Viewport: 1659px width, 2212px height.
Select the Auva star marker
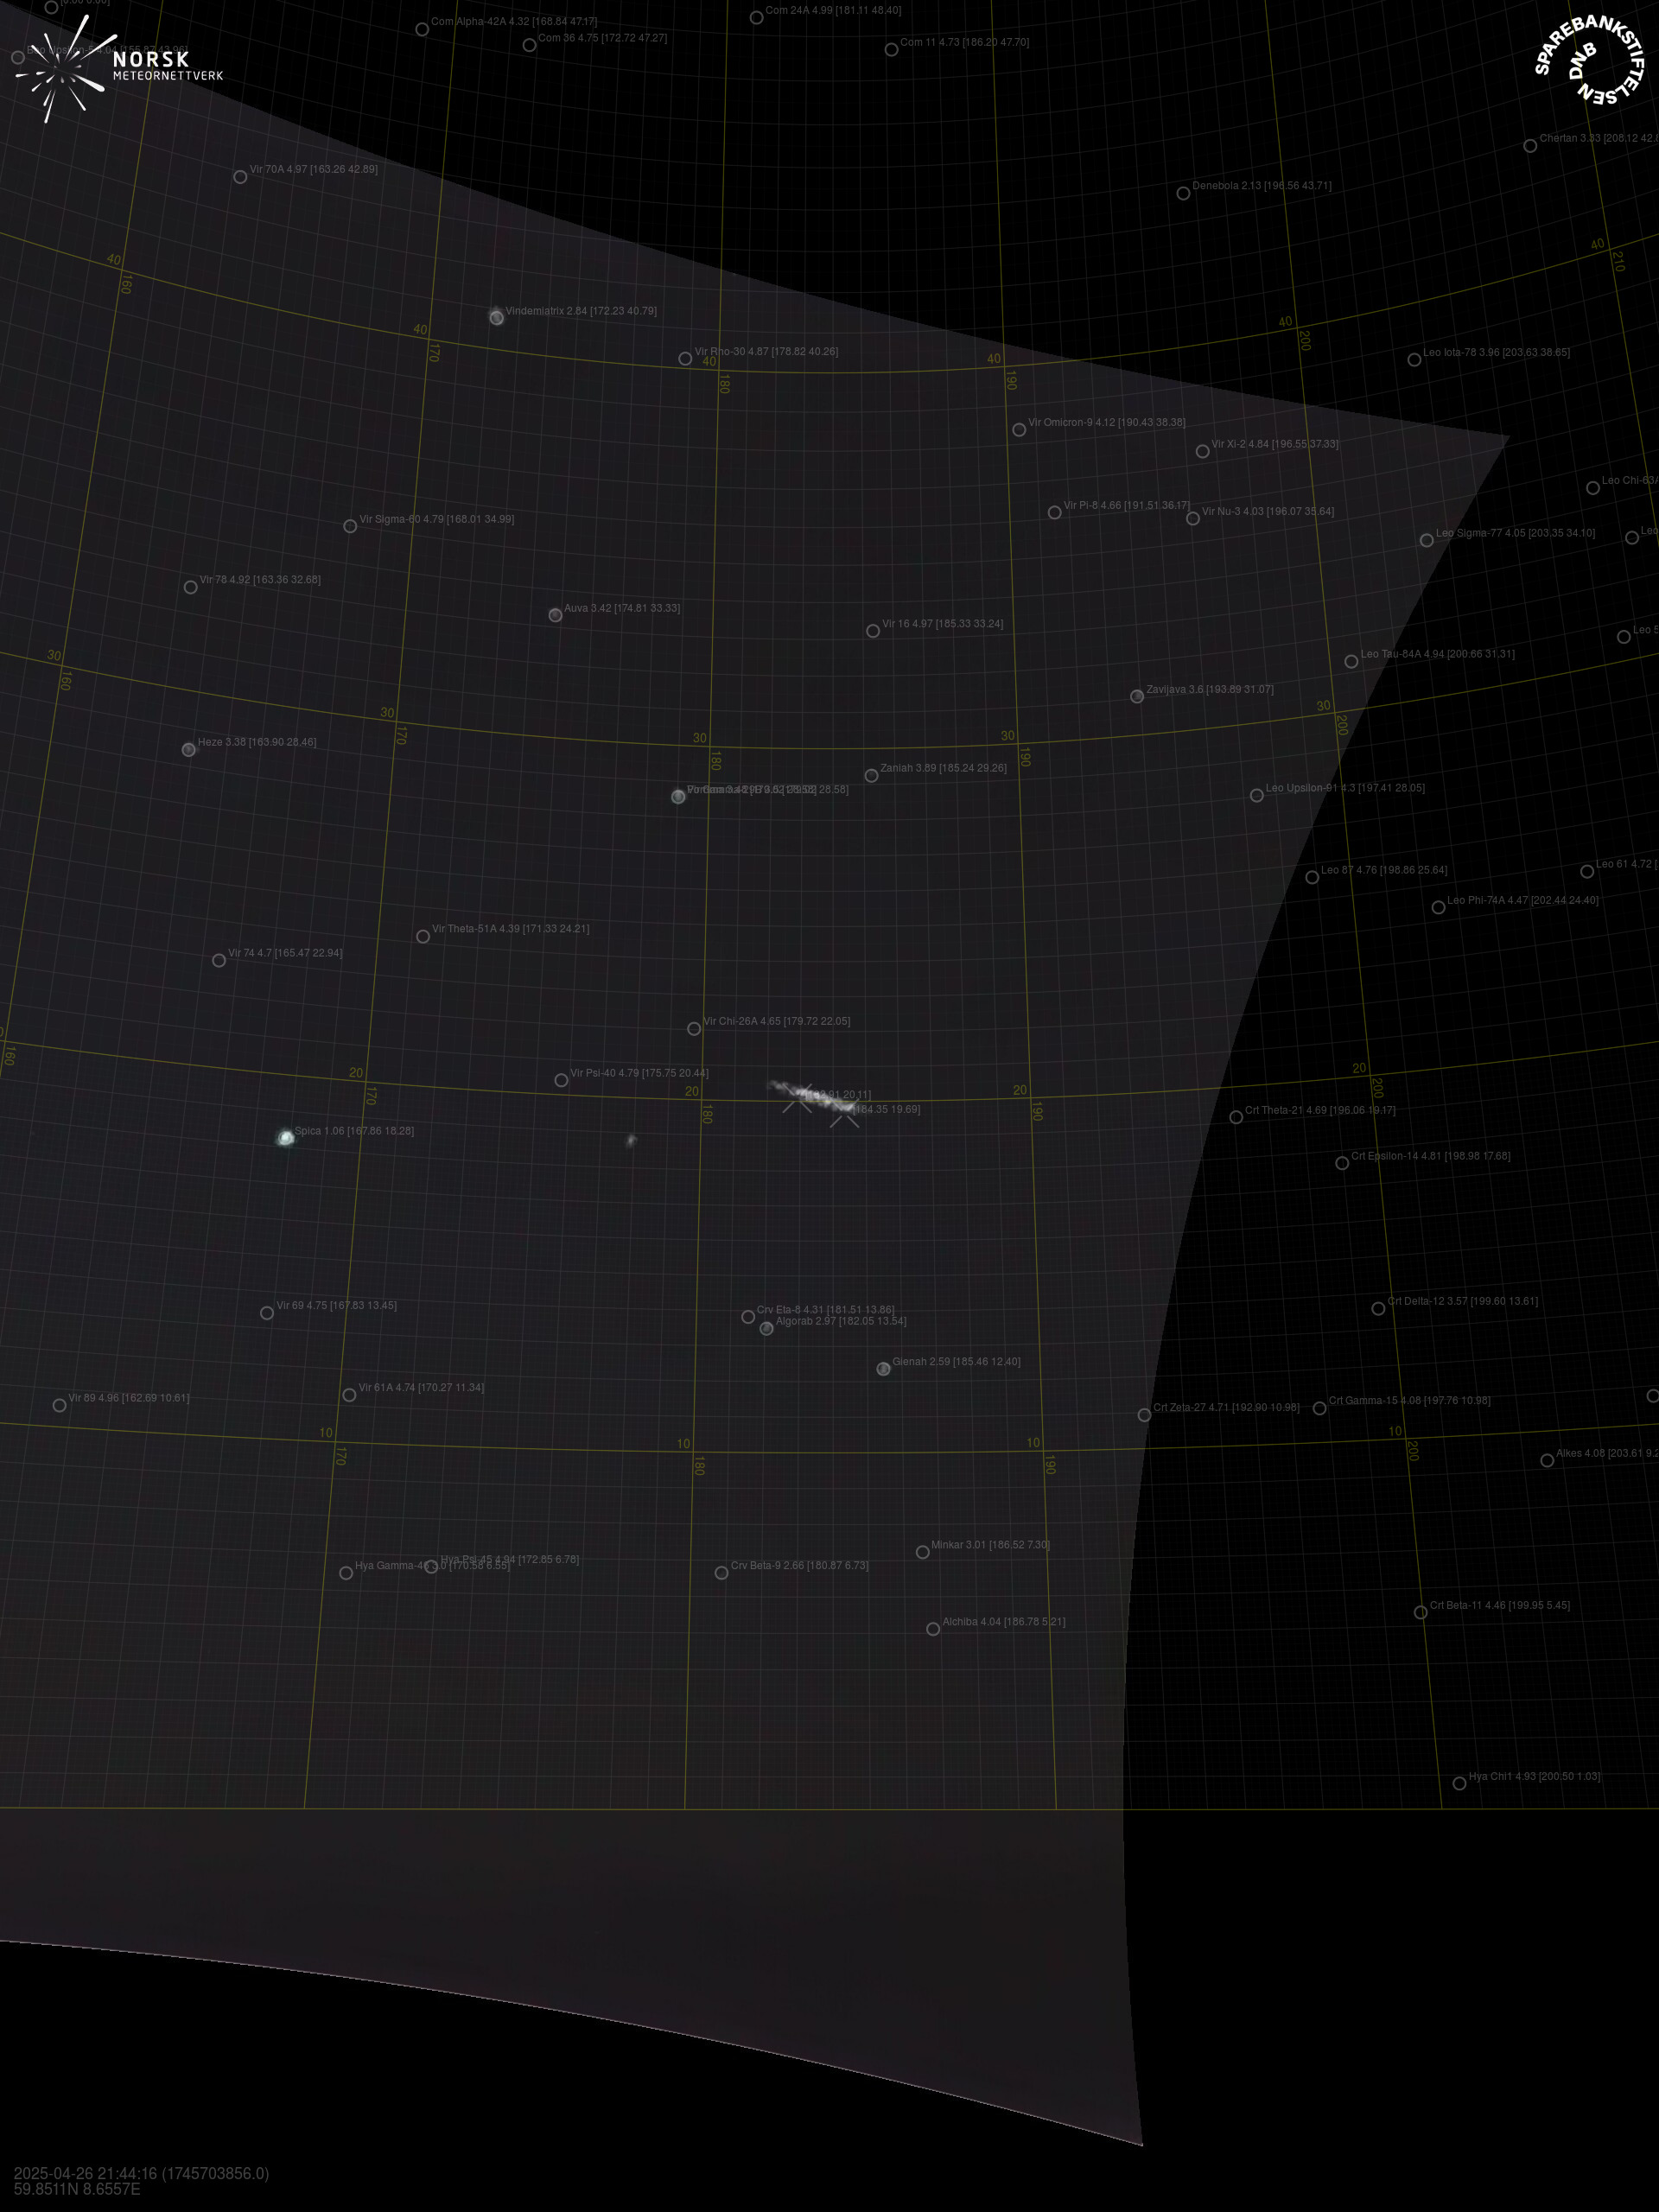point(555,615)
